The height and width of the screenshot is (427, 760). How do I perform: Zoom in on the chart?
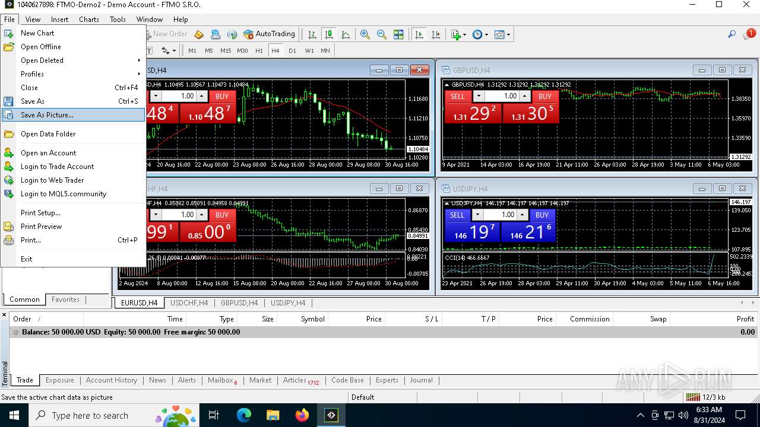tap(365, 34)
